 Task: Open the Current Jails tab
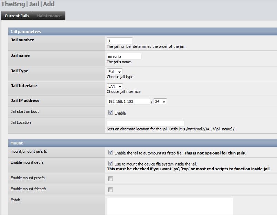click(x=17, y=16)
